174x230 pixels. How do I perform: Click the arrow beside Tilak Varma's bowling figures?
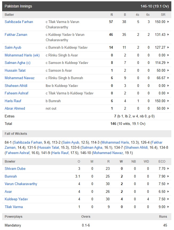coord(168,207)
